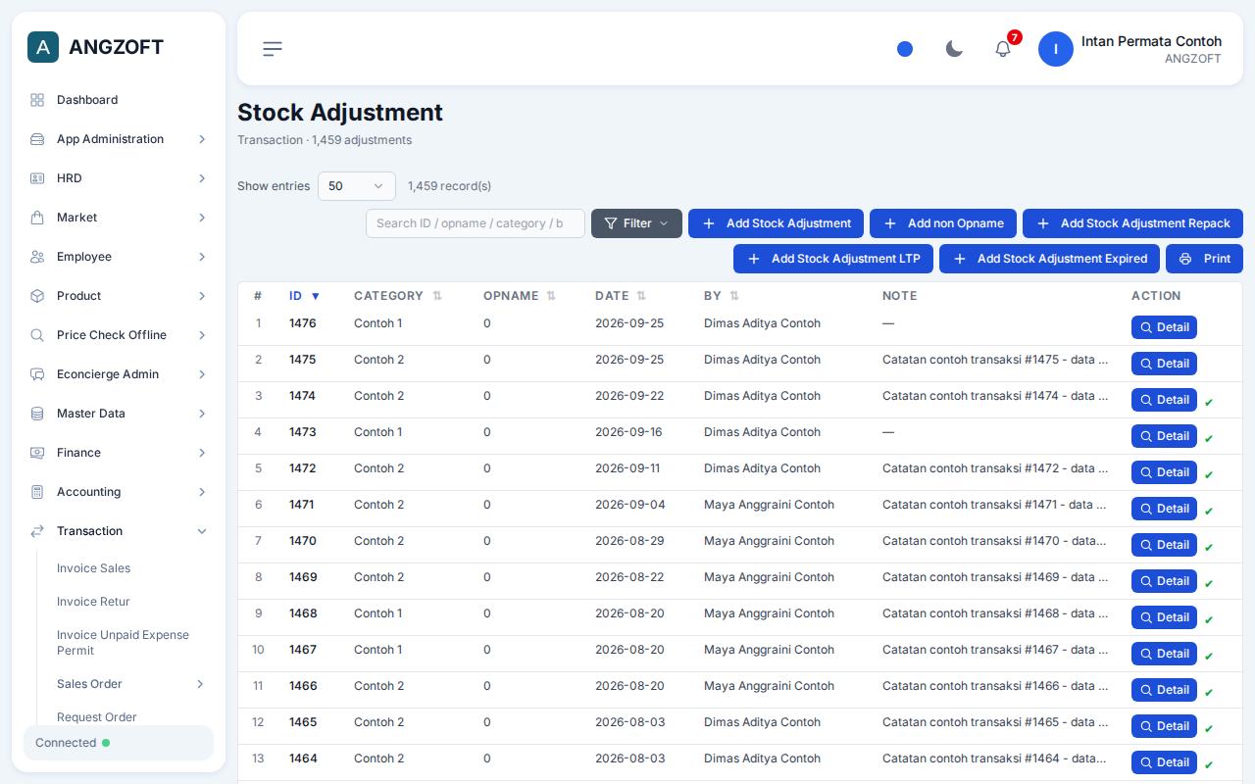
Task: Sort by Date column arrows
Action: [x=641, y=296]
